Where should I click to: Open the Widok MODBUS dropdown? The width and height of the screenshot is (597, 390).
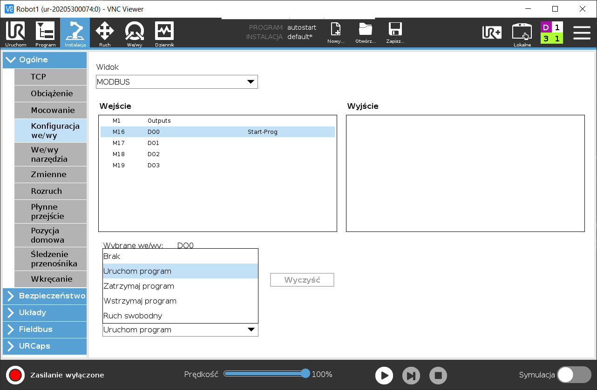click(177, 82)
